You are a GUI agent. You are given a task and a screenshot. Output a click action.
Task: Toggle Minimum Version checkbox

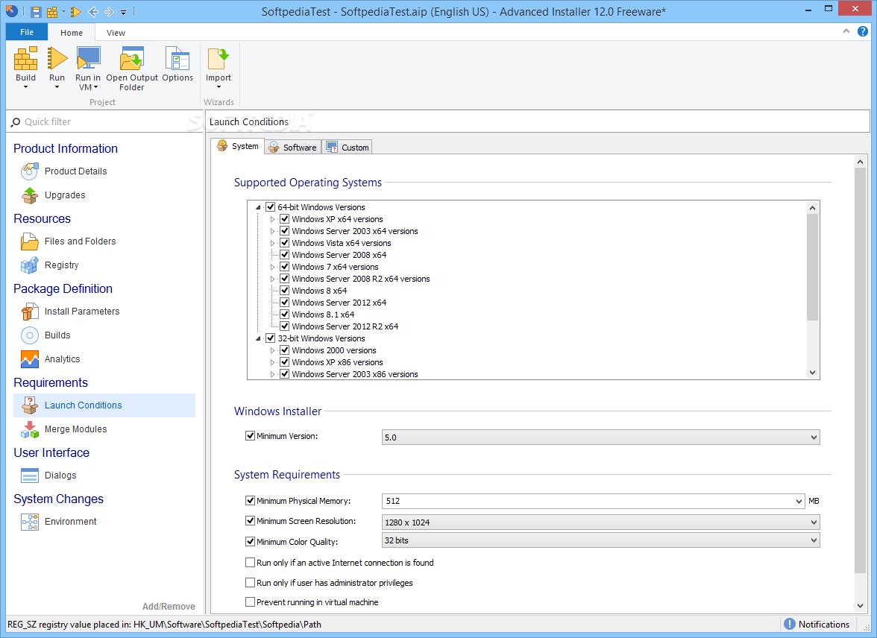coord(250,435)
